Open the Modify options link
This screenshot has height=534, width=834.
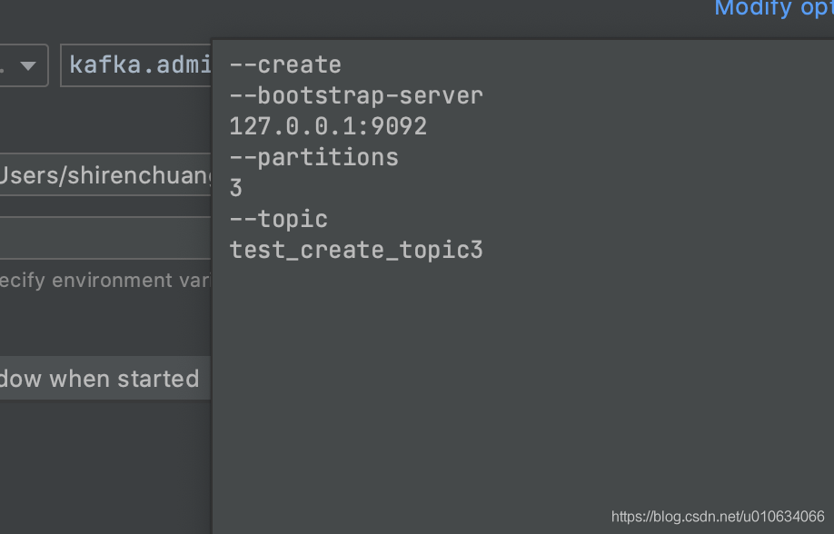click(774, 8)
